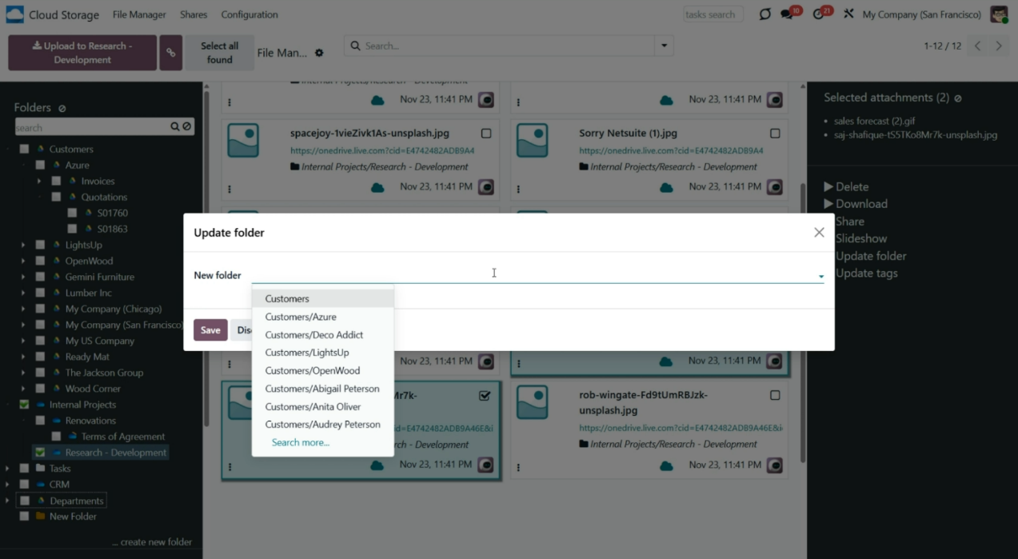Uncheck the Research - Development folder checkbox
This screenshot has height=559, width=1018.
click(40, 453)
